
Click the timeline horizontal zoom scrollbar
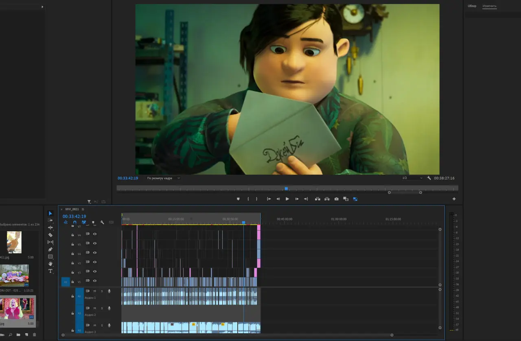click(x=227, y=335)
